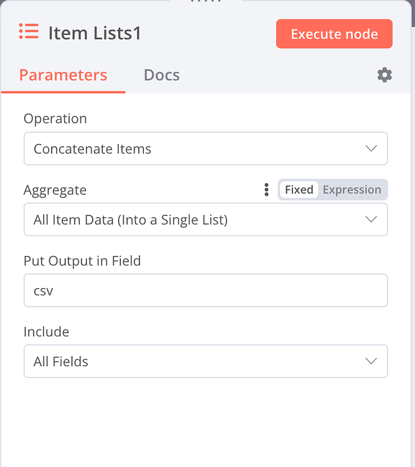Switch Aggregate to Expression mode
Viewport: 415px width, 467px height.
(352, 190)
